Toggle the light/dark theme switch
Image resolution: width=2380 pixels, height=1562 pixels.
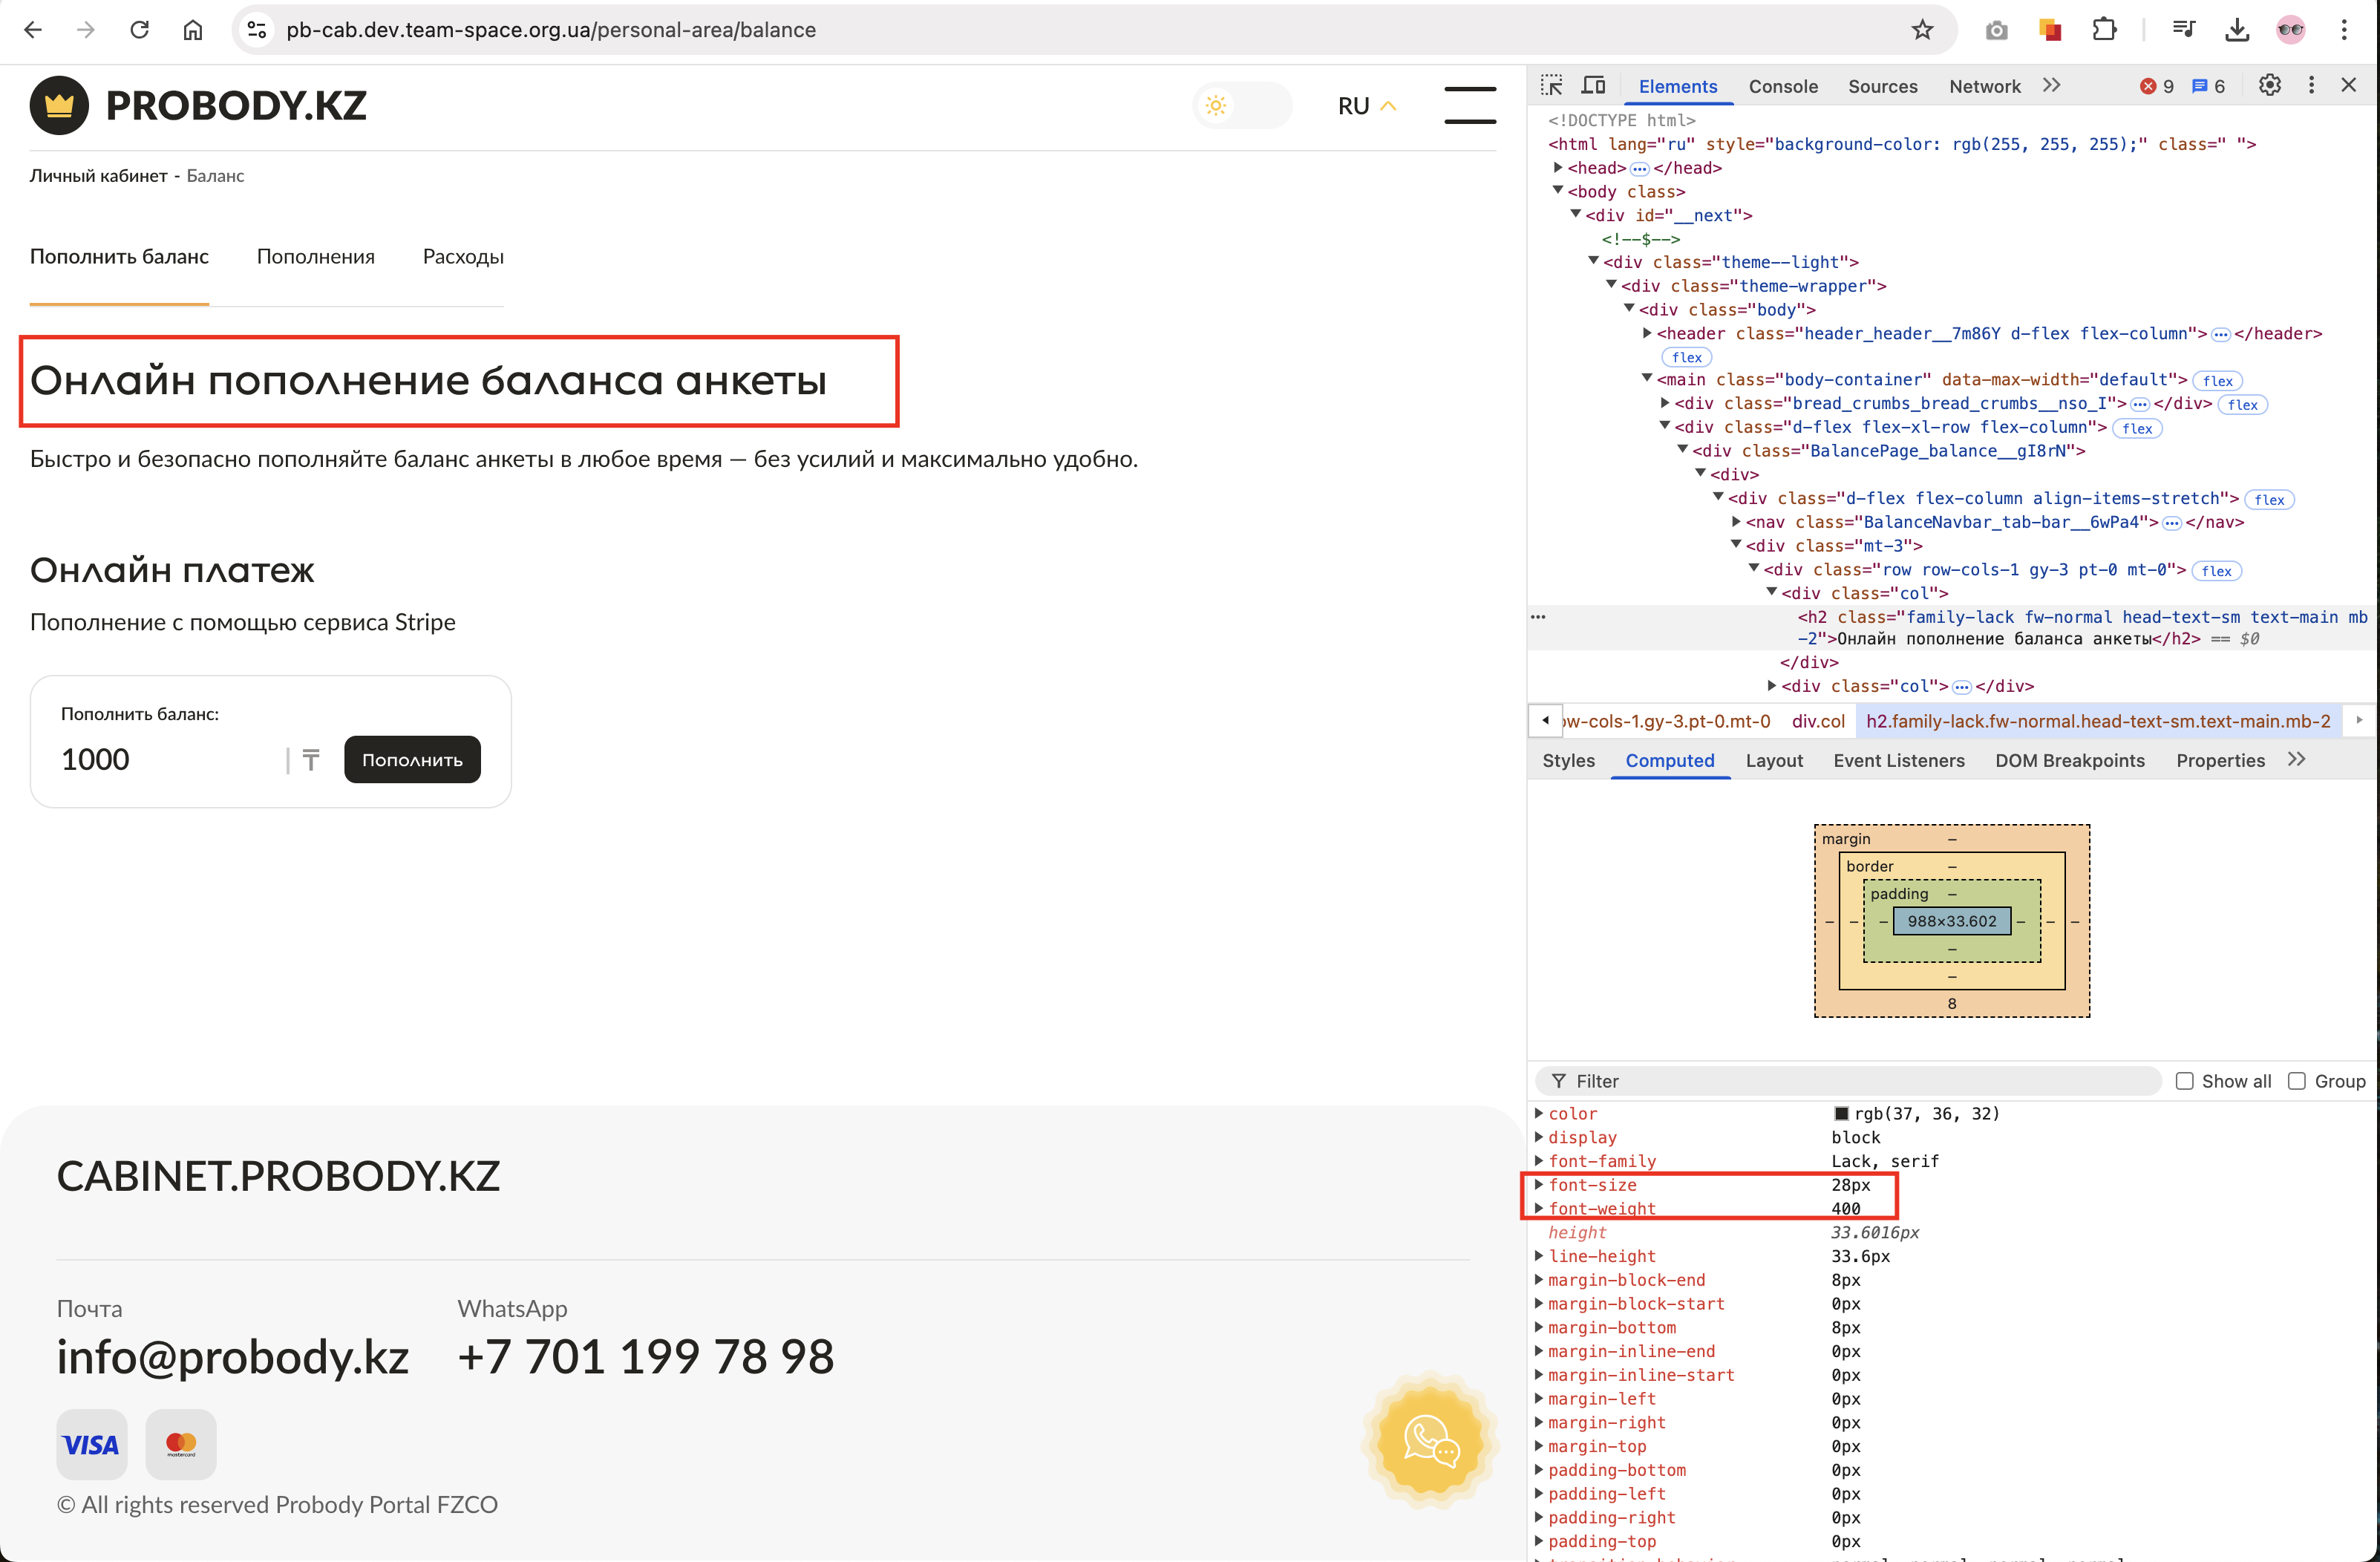[1241, 106]
